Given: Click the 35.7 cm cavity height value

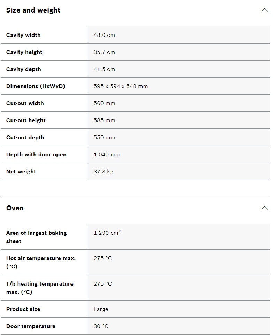Looking at the screenshot, I should (x=104, y=52).
